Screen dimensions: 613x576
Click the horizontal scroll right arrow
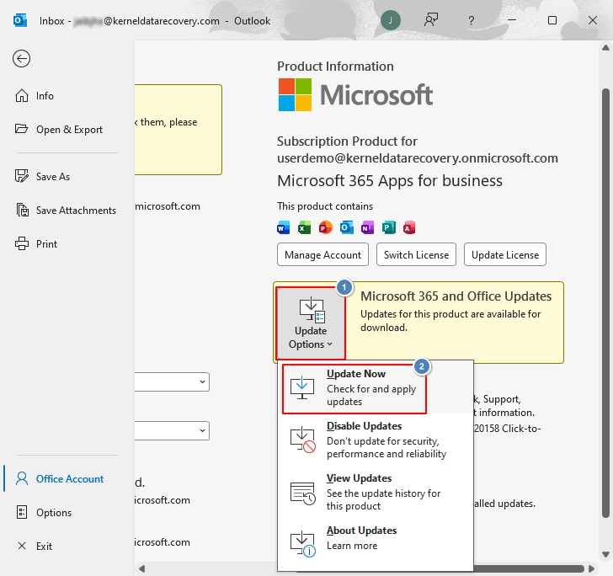point(591,568)
